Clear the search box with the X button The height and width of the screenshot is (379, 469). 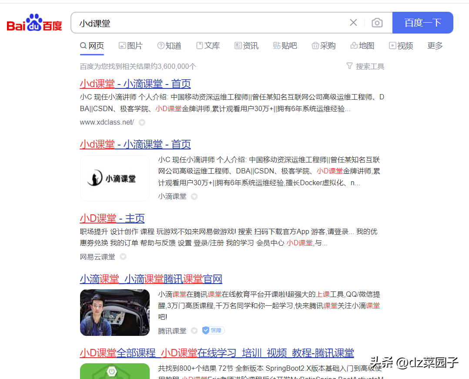coord(353,23)
